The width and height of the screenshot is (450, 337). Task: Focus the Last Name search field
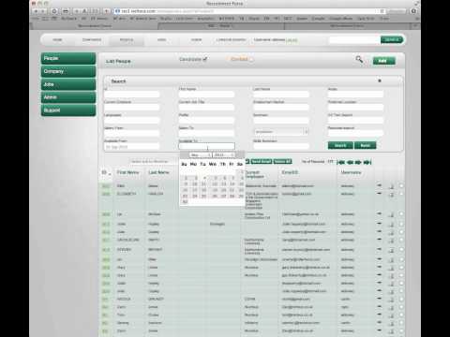(x=281, y=95)
